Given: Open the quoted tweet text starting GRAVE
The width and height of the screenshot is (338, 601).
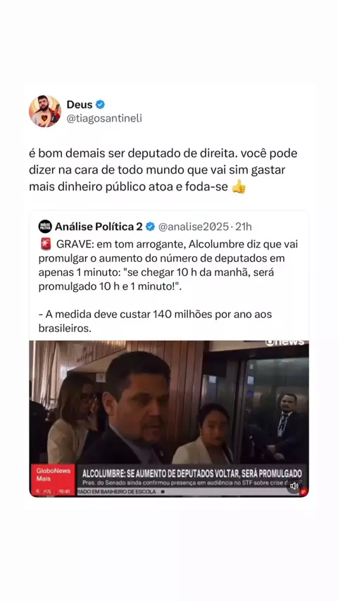Looking at the screenshot, I should pos(169,286).
